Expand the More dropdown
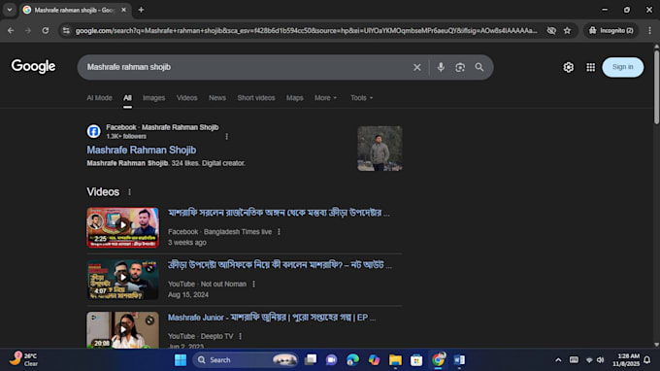 (x=326, y=98)
